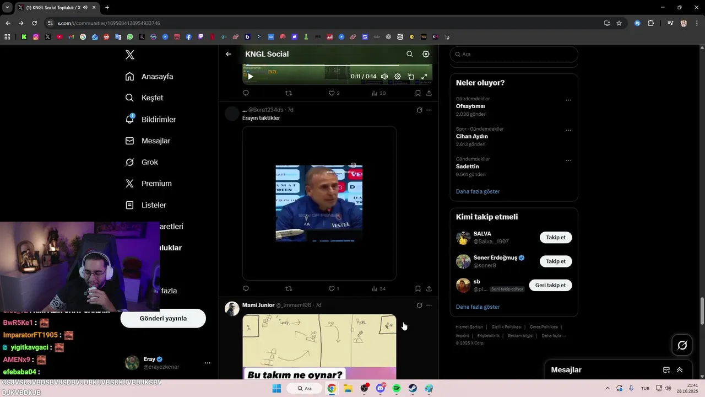Image resolution: width=705 pixels, height=397 pixels.
Task: Go to Anasayfa in the sidebar
Action: click(x=149, y=77)
